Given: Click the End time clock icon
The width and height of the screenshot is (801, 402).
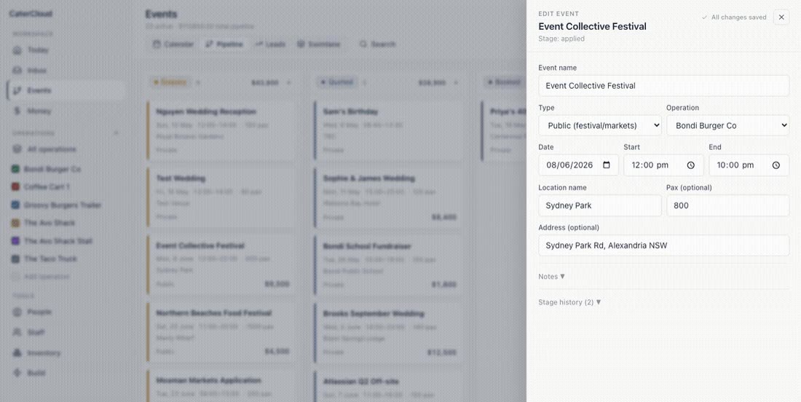Looking at the screenshot, I should 776,165.
